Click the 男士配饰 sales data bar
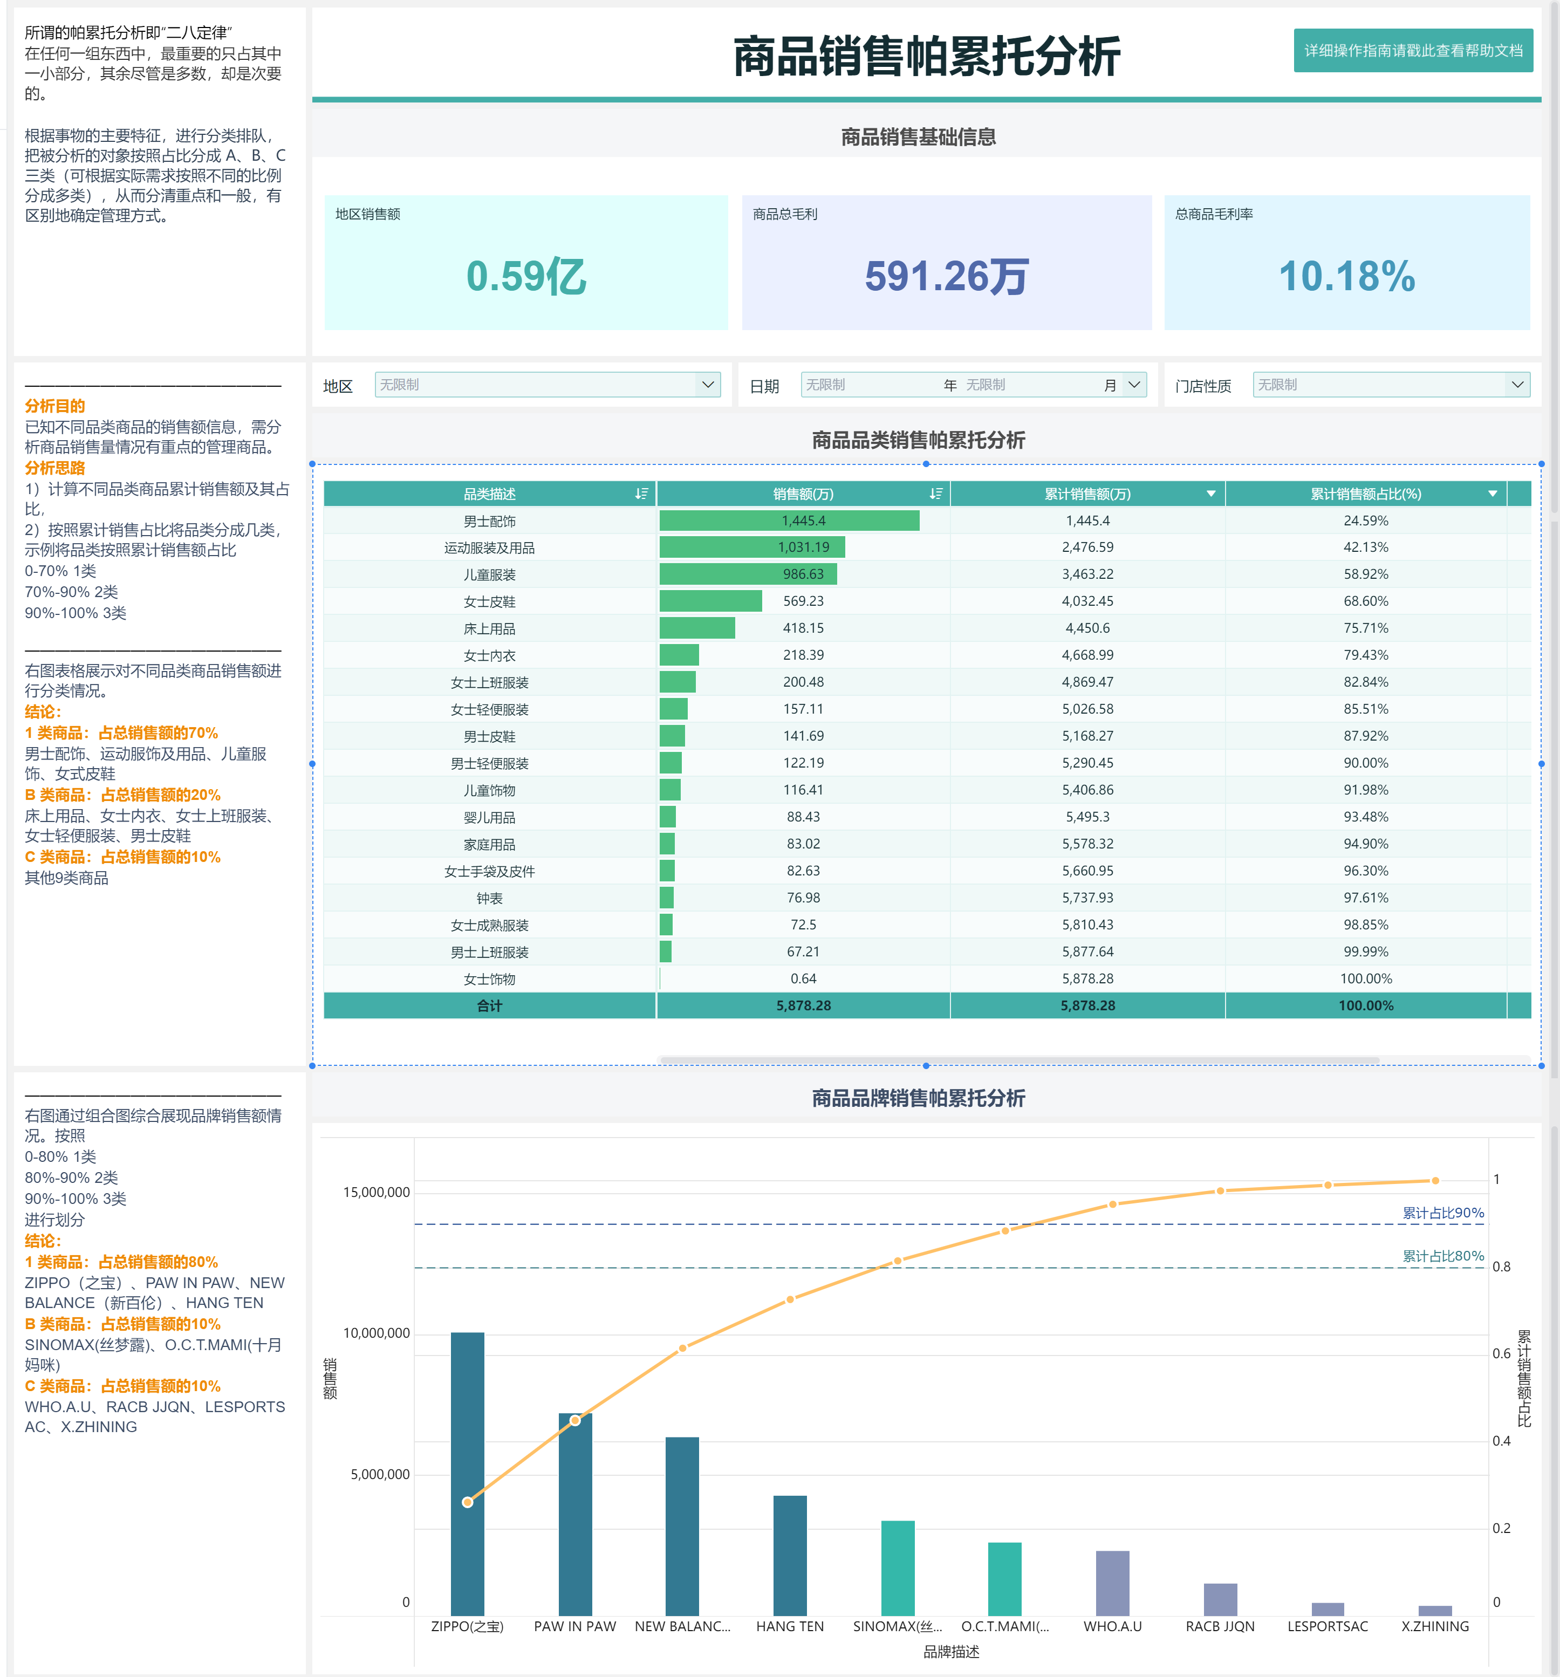This screenshot has width=1560, height=1677. pyautogui.click(x=789, y=521)
